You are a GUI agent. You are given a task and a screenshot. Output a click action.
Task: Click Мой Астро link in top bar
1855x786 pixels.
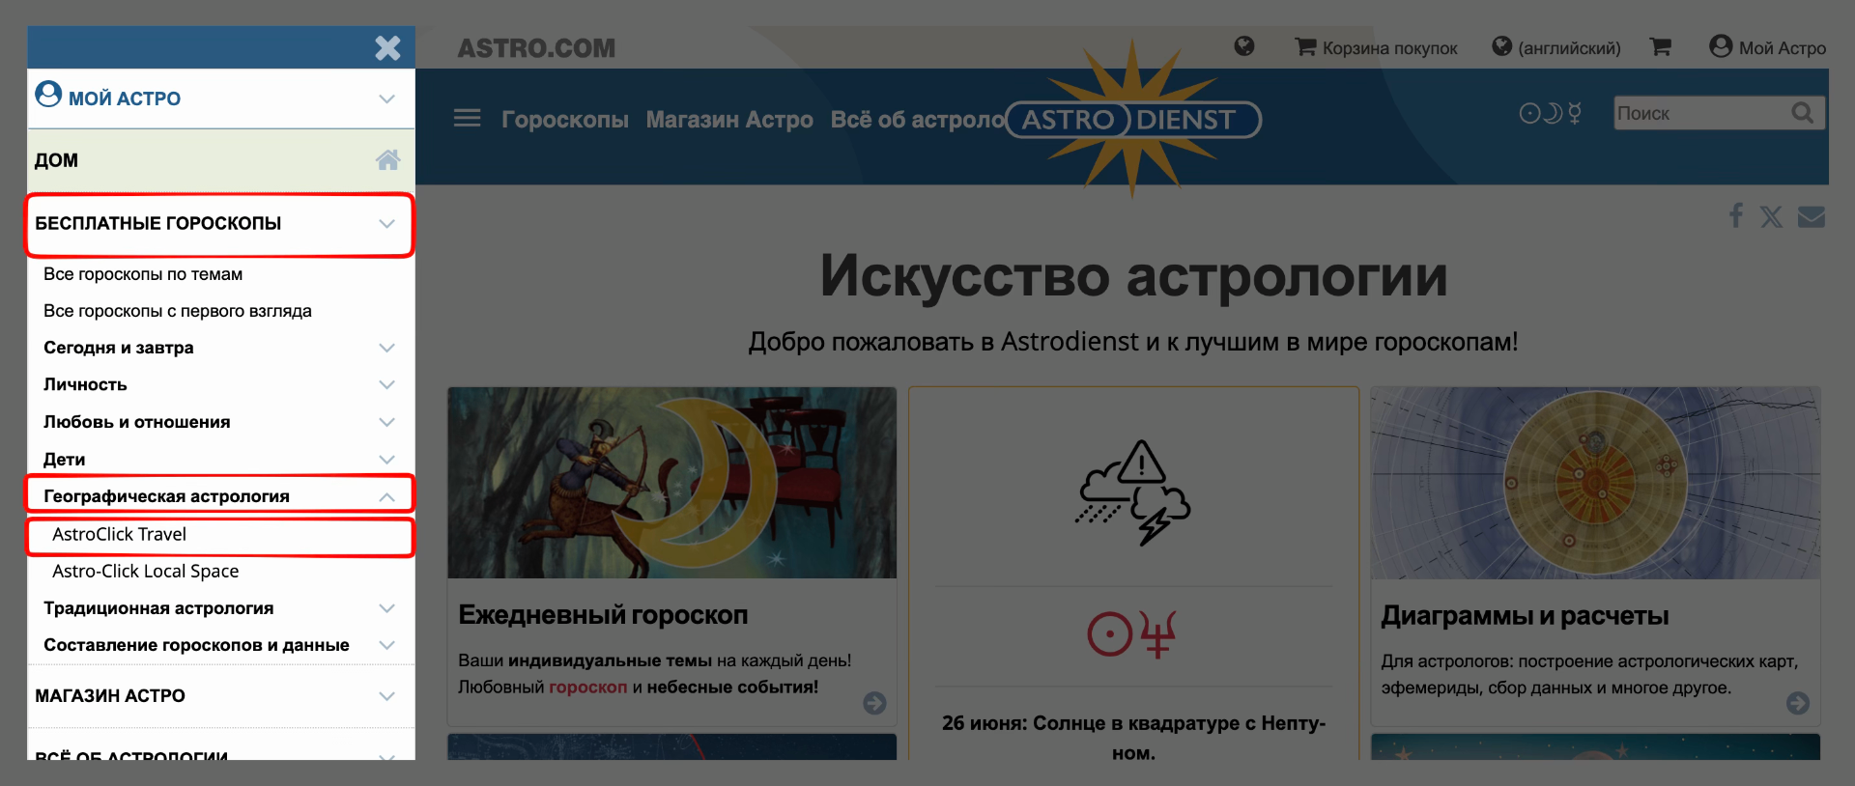click(1783, 48)
